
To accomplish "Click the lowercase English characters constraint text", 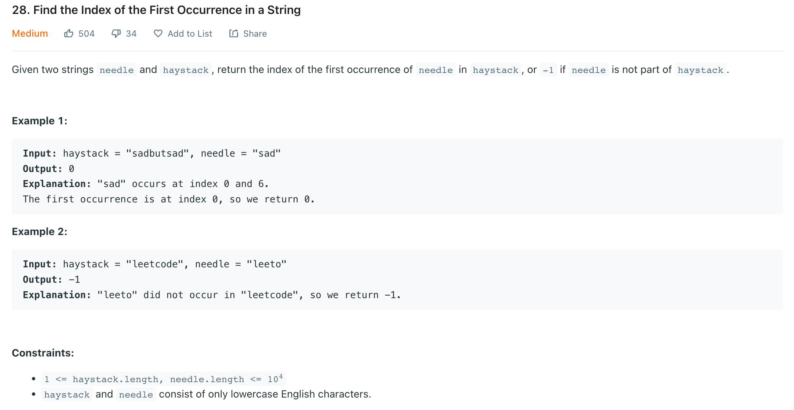I will (x=265, y=394).
